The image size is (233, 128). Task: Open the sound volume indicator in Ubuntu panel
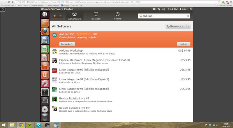click(x=164, y=9)
